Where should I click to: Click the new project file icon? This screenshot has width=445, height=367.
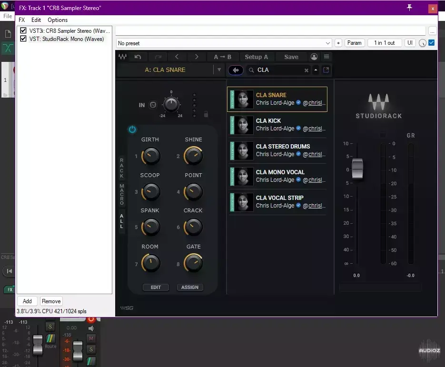(8, 34)
